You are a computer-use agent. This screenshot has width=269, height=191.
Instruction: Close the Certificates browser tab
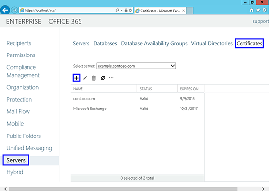point(184,11)
